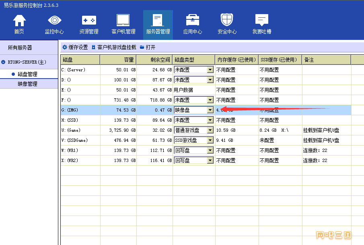The image size is (364, 245).
Task: Go to the 首页 home icon
Action: pos(19,21)
